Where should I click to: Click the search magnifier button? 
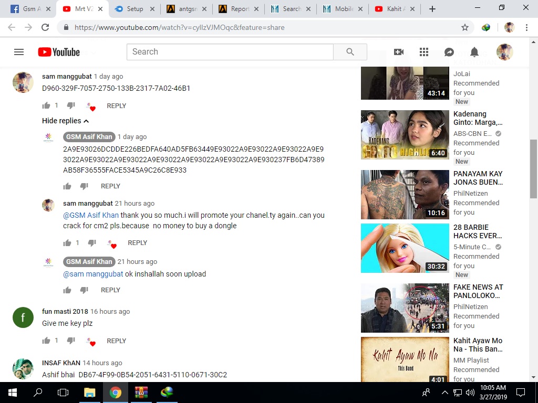350,52
